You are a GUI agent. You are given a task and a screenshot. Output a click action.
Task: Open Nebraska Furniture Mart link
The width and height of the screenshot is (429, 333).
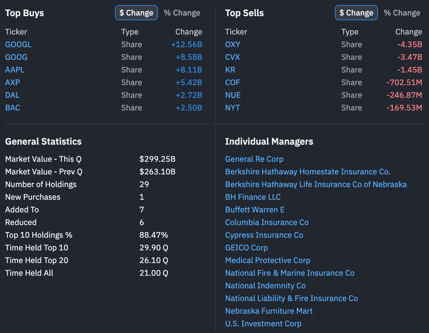tap(269, 311)
